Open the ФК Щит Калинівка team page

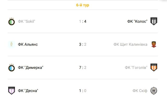(130, 45)
